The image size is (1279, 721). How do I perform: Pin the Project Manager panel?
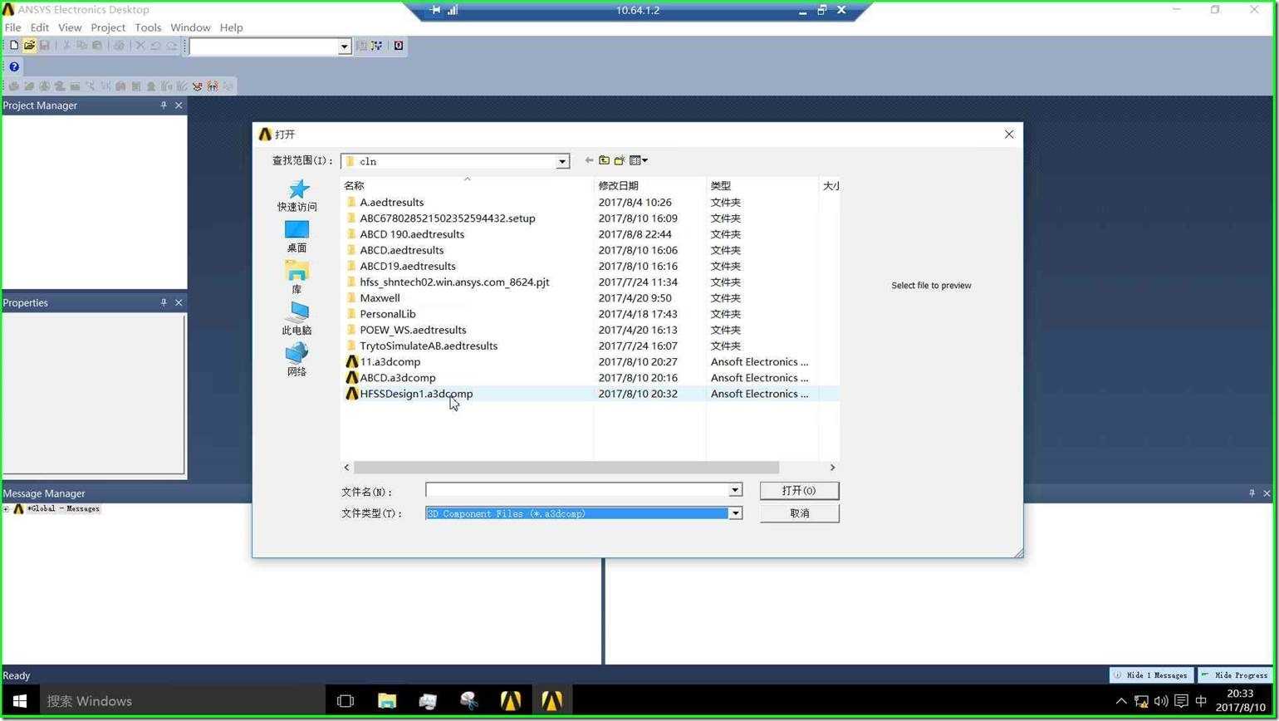click(x=164, y=105)
